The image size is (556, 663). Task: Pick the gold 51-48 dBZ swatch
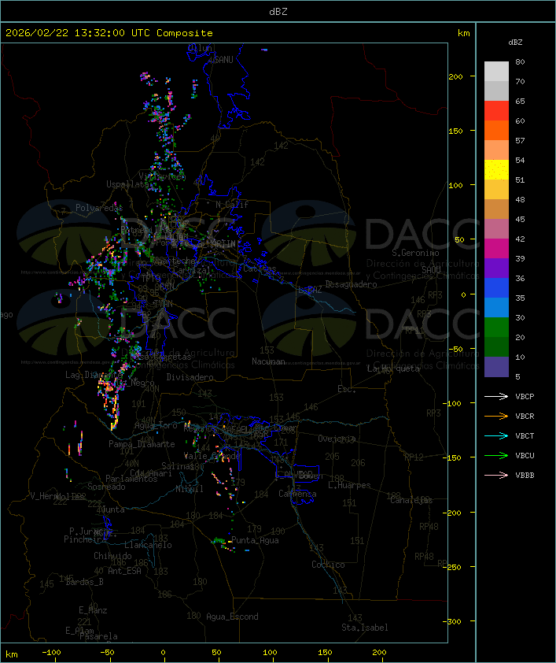(x=496, y=190)
